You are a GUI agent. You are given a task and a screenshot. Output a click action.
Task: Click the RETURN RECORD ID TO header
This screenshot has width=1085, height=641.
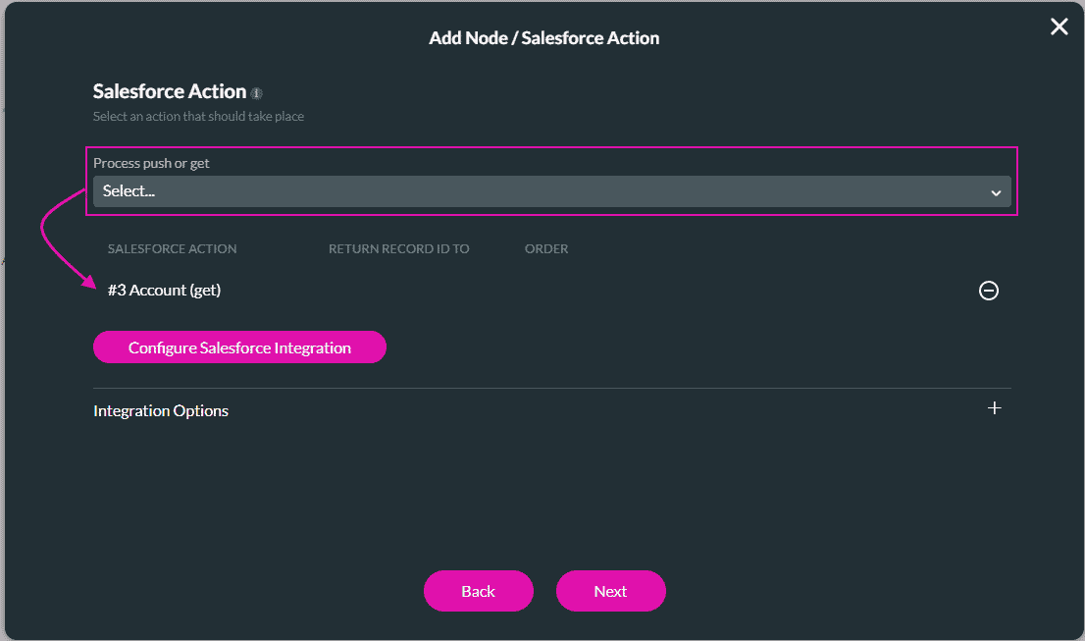click(398, 248)
